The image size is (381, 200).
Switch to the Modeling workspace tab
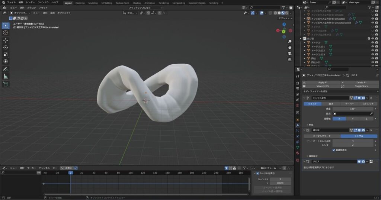[80, 3]
